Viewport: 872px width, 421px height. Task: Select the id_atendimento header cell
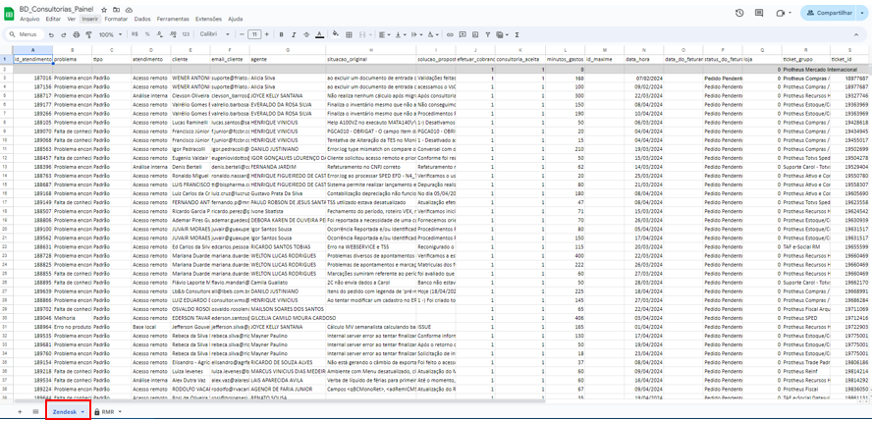click(32, 58)
